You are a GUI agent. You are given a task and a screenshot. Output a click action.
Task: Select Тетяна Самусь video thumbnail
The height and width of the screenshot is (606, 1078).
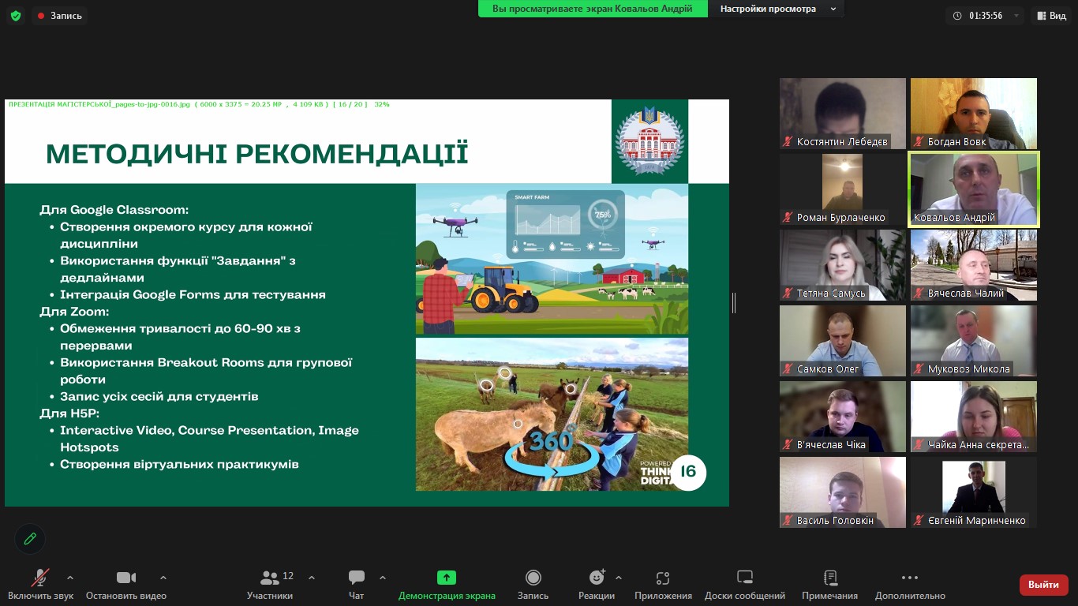click(843, 265)
